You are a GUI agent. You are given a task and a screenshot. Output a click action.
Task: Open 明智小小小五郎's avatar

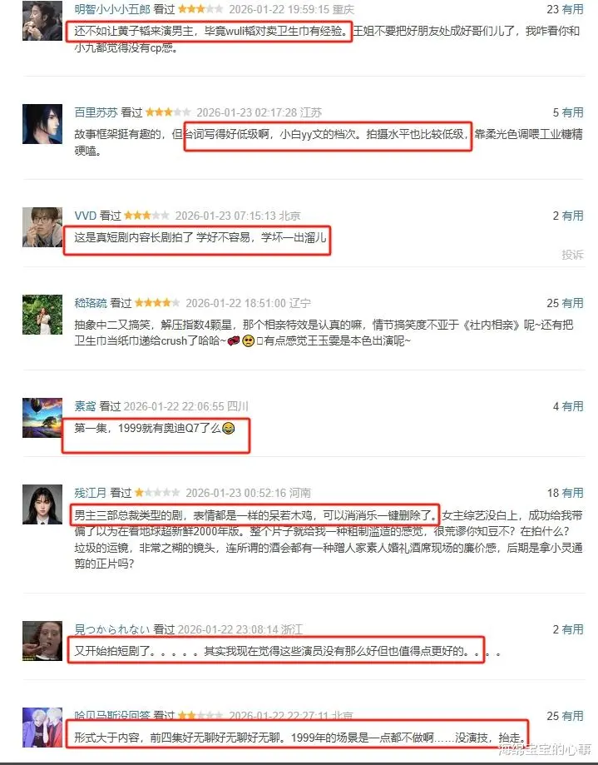tap(42, 21)
